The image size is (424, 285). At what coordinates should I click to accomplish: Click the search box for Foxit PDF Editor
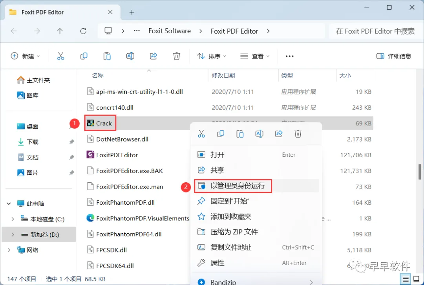pyautogui.click(x=375, y=31)
